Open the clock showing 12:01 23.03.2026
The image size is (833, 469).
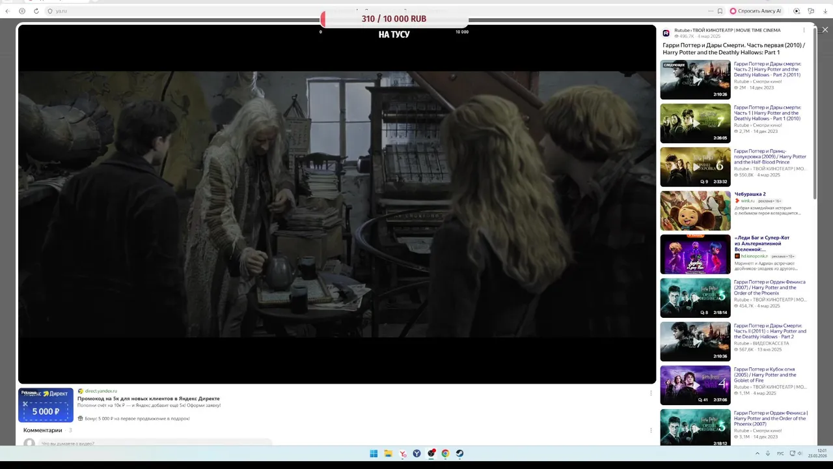(817, 453)
